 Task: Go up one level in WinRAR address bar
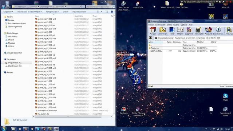[150, 38]
